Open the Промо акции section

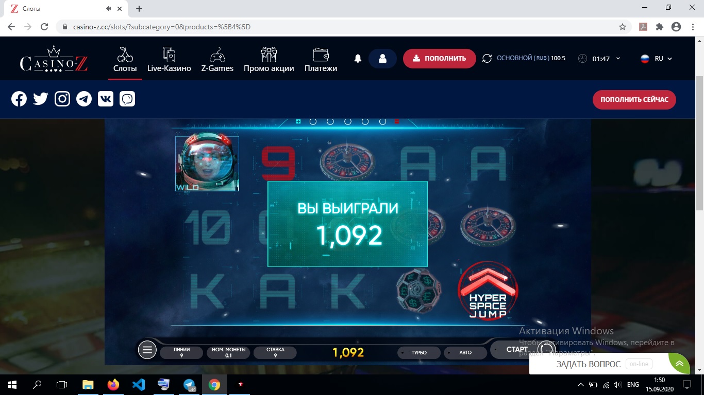(269, 60)
